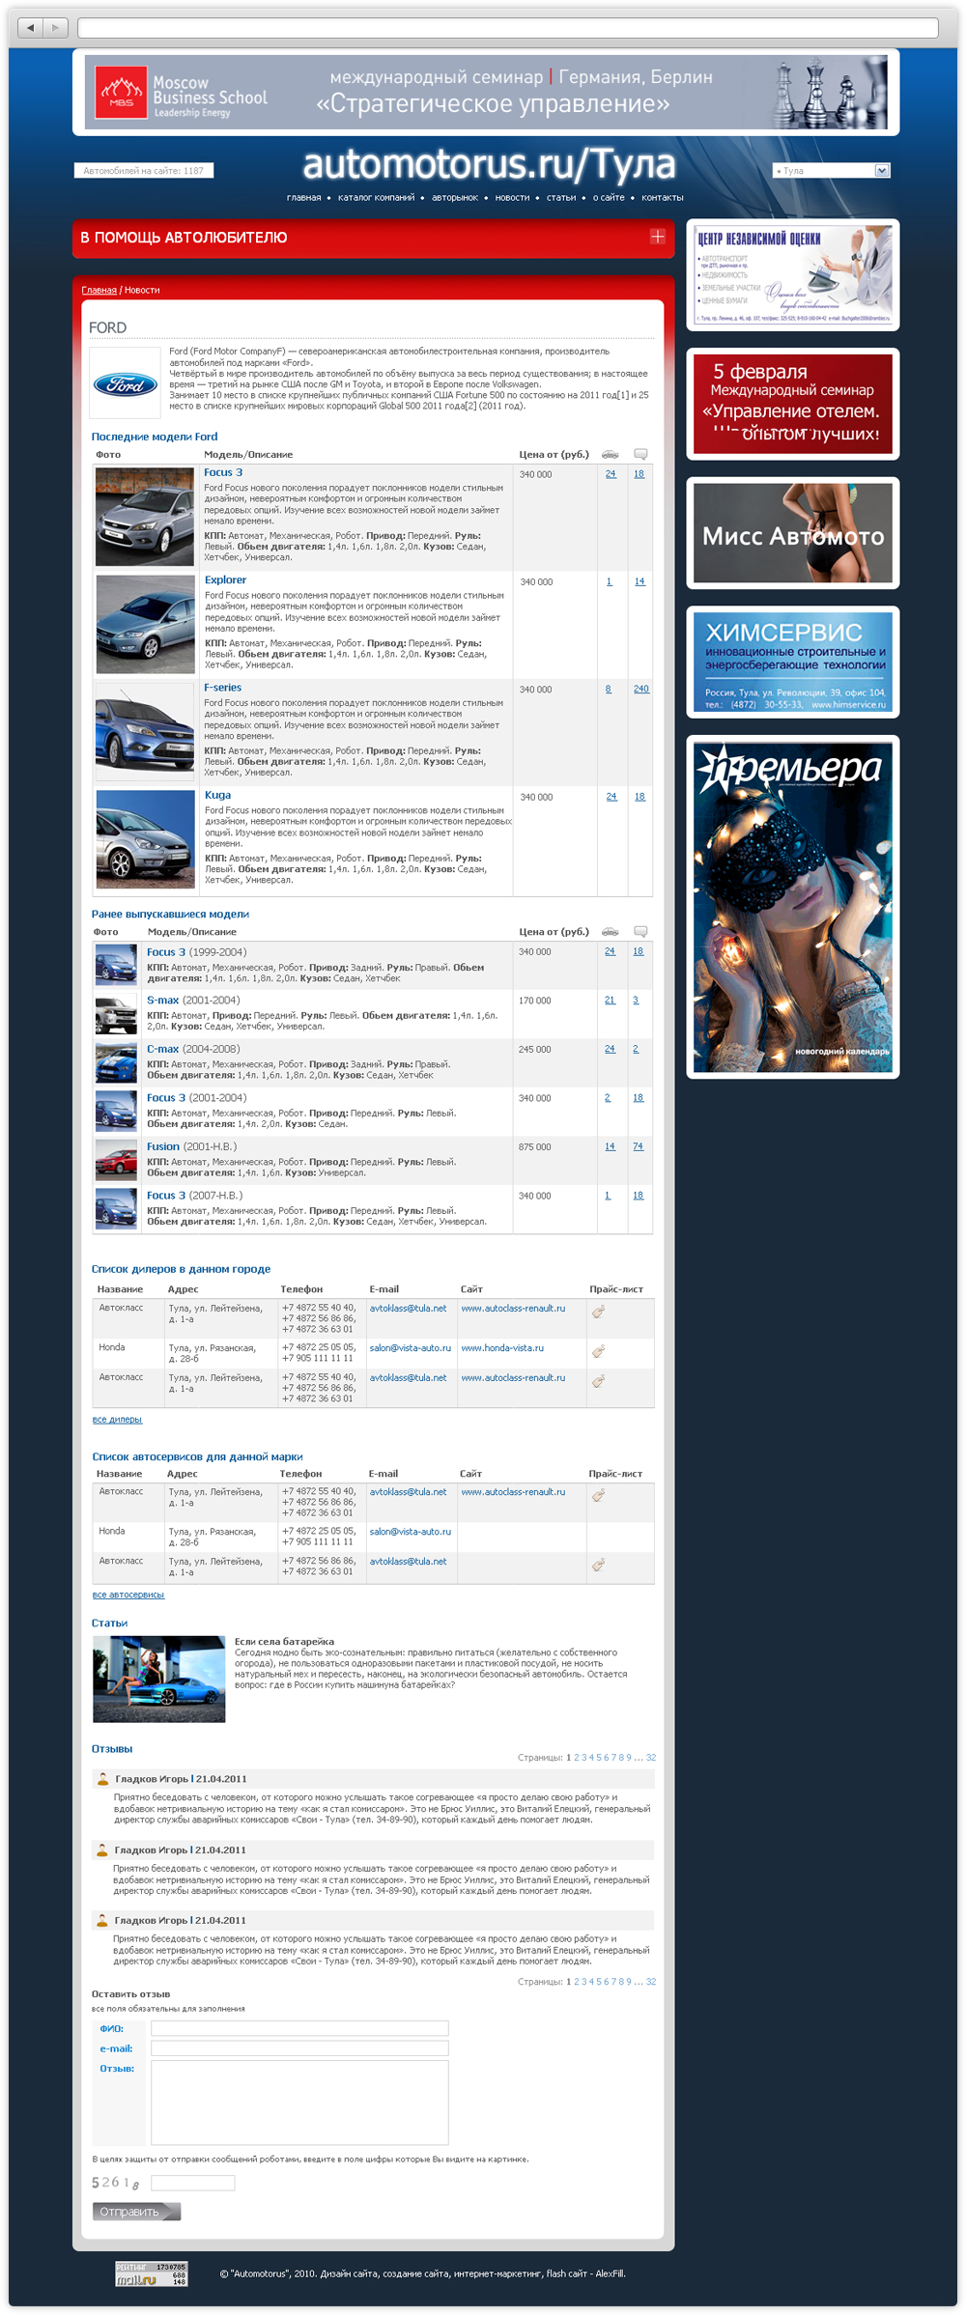Click the mail.ru rating counter badge
Screen dimensions: 966x2315
pos(152,2273)
